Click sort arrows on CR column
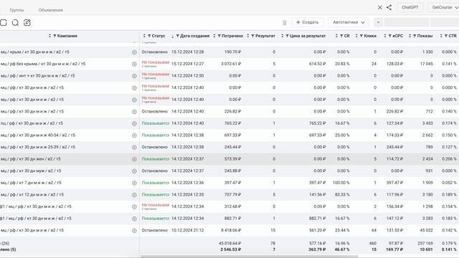Screen dimensions: 459x258 336,36
